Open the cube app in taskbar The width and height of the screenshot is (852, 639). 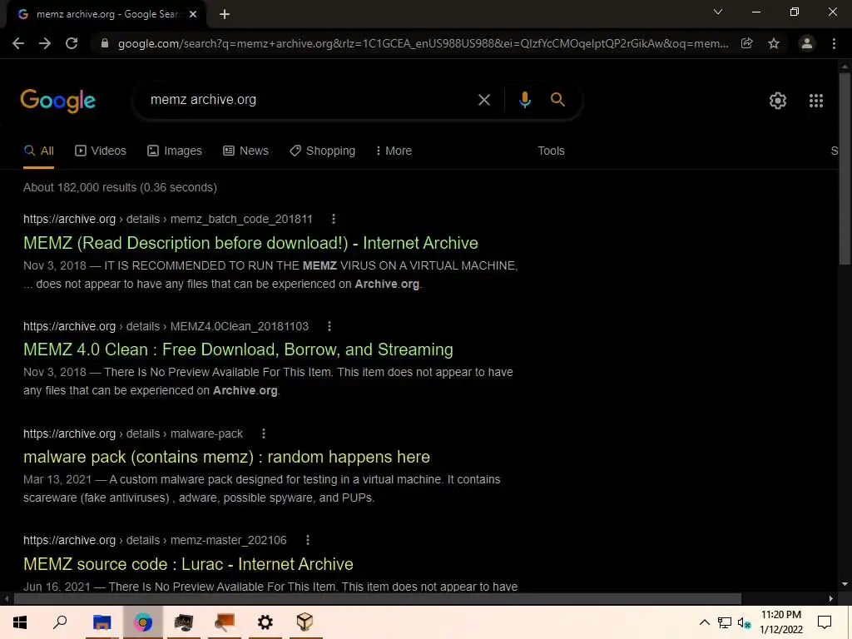(305, 622)
